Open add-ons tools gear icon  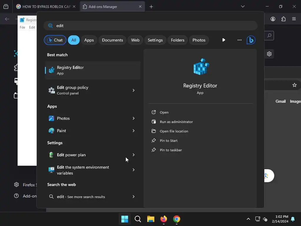pos(269,54)
